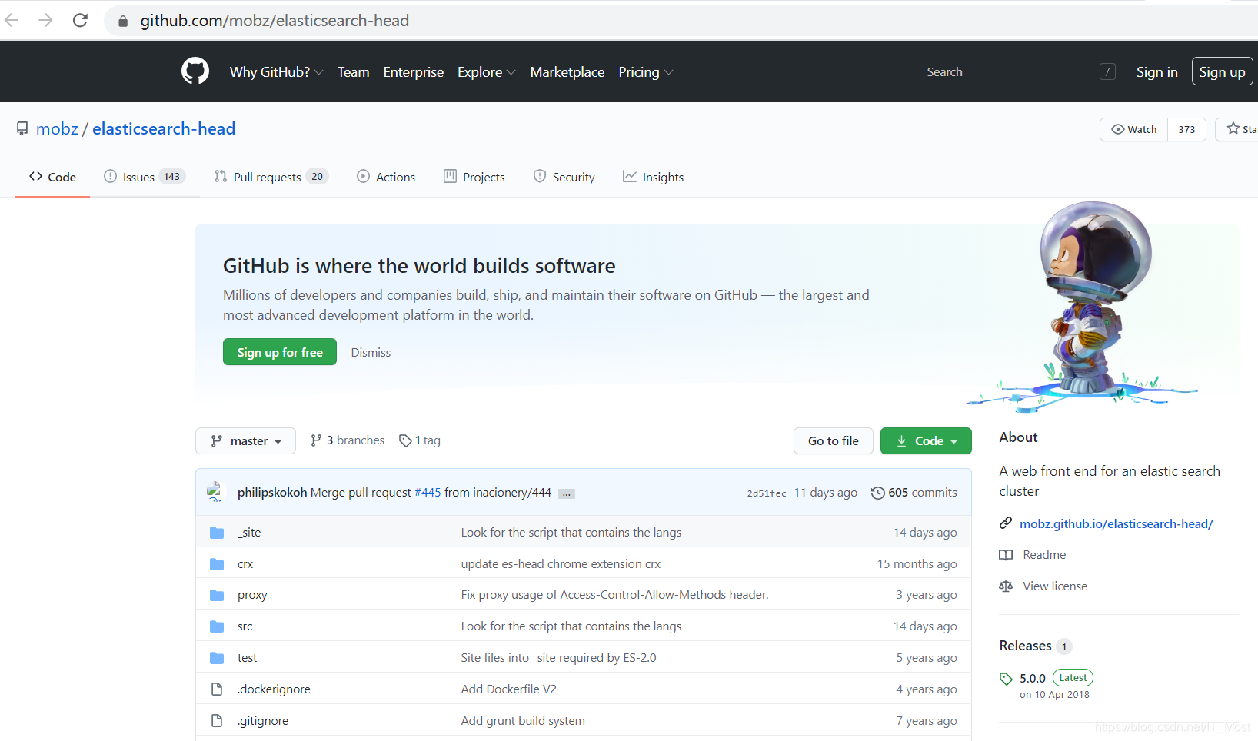This screenshot has height=741, width=1258.
Task: Open the Security tab
Action: 564,177
